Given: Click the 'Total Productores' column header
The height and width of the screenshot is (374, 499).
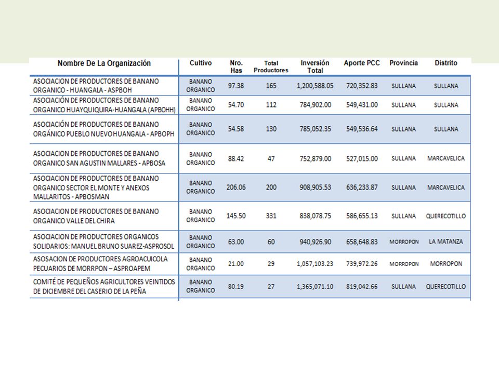Looking at the screenshot, I should (x=271, y=67).
